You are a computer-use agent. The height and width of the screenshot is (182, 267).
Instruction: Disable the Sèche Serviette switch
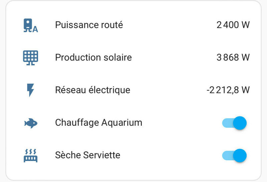[234, 155]
